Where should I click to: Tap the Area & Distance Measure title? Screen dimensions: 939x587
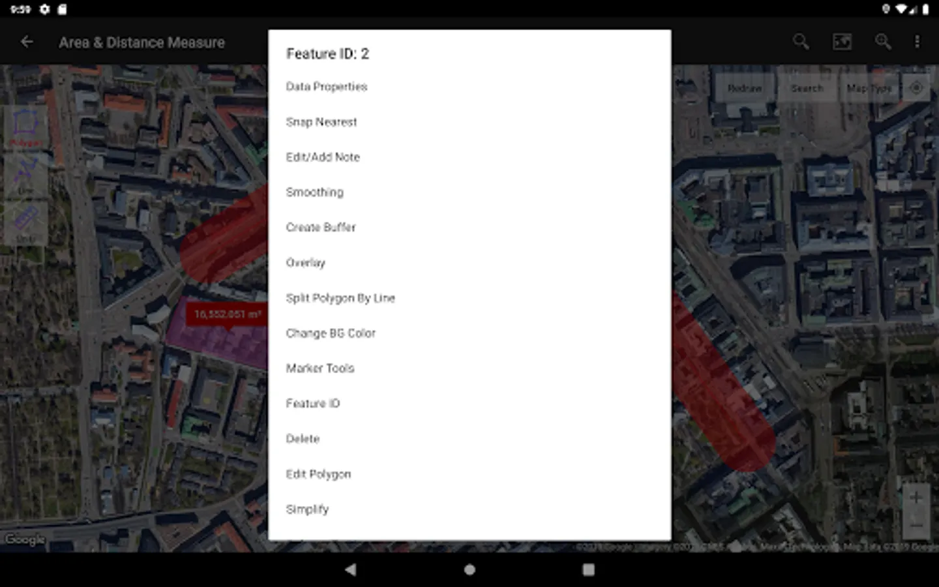pos(142,42)
